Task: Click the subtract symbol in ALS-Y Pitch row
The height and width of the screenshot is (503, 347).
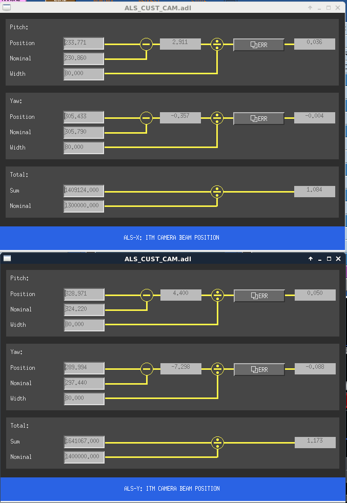Action: pyautogui.click(x=147, y=295)
